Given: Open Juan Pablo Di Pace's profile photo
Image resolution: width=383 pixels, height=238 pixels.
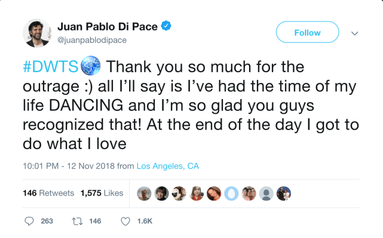Looking at the screenshot, I should click(x=37, y=33).
